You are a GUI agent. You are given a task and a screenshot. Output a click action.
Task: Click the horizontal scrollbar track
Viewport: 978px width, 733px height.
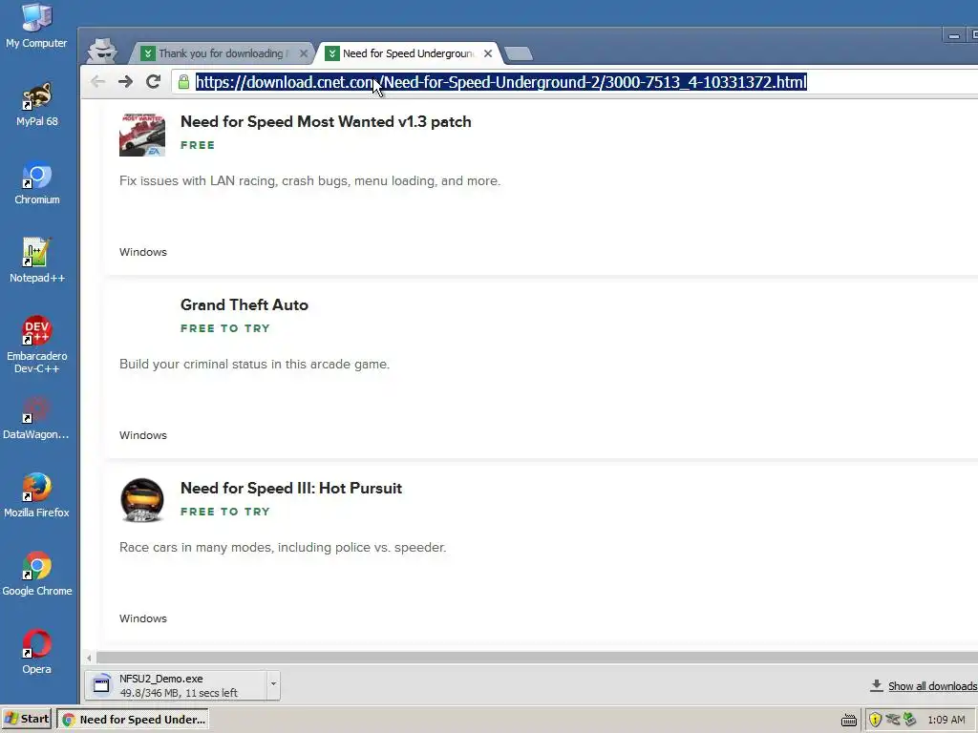pos(537,658)
